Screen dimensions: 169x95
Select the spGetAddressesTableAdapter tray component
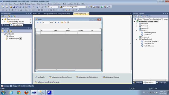coord(87,77)
